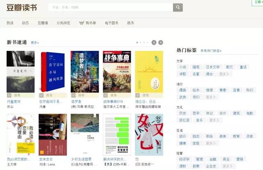Image resolution: width=263 pixels, height=170 pixels.
Task: Open 分类浏览 navigation item
Action: [63, 23]
